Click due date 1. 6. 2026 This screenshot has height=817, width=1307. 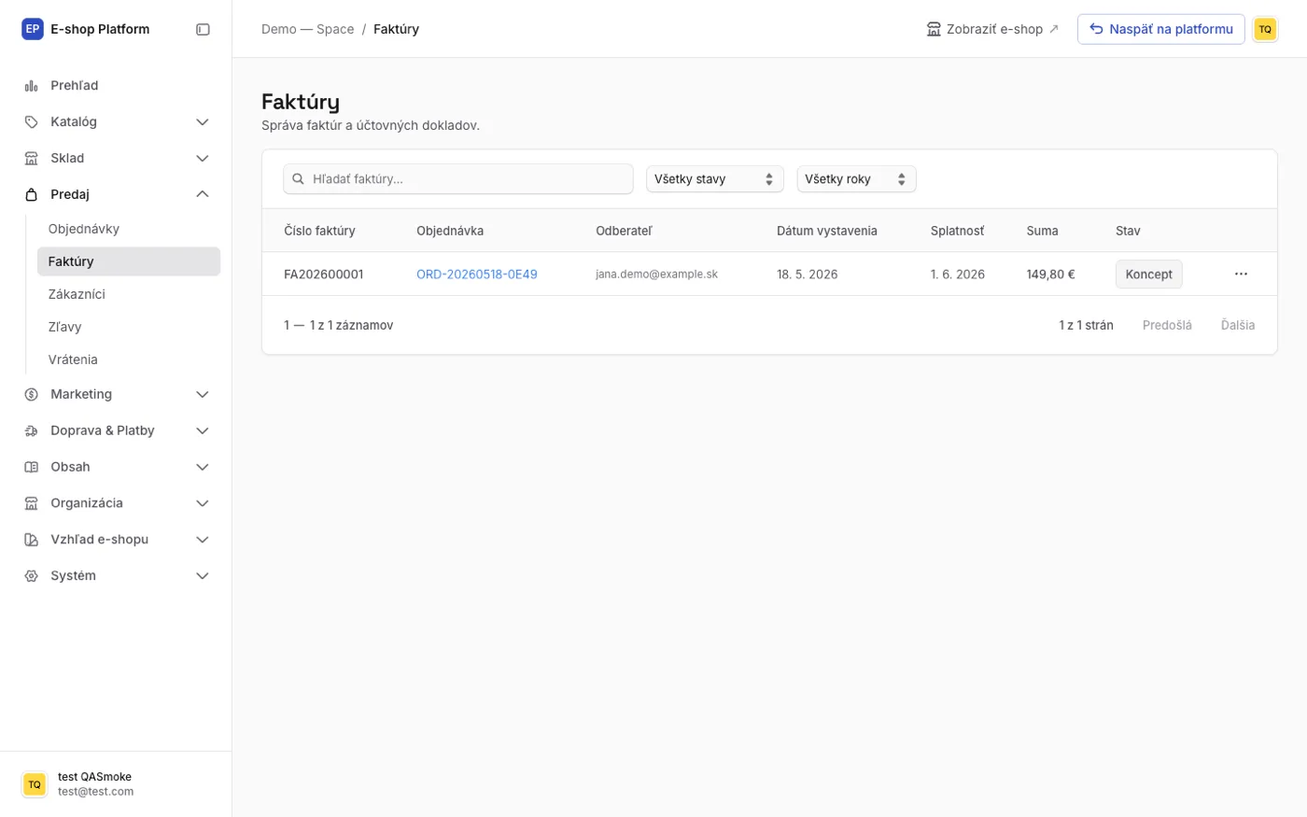pyautogui.click(x=958, y=275)
